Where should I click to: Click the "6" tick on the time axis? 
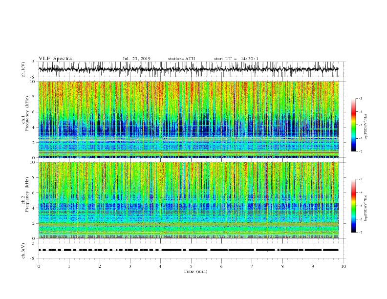coord(221,266)
